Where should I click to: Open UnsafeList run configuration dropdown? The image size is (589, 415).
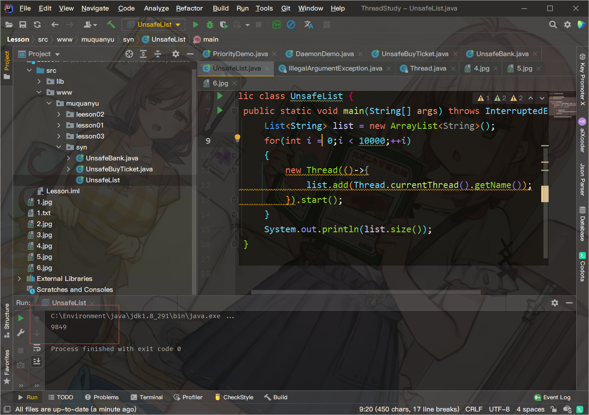click(153, 25)
